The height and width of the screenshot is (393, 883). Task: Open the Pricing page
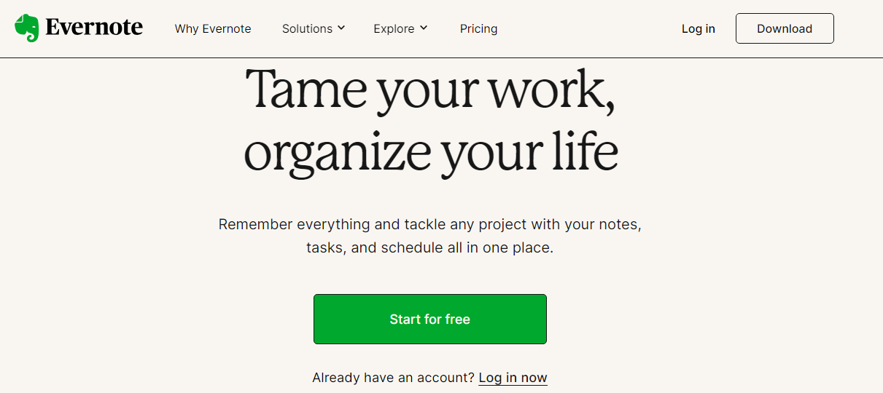(478, 28)
